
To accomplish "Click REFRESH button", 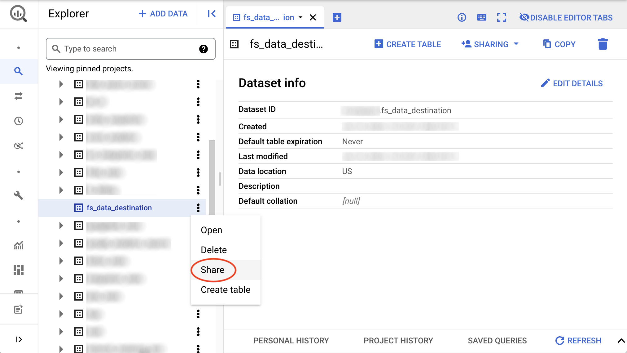I will click(x=578, y=341).
